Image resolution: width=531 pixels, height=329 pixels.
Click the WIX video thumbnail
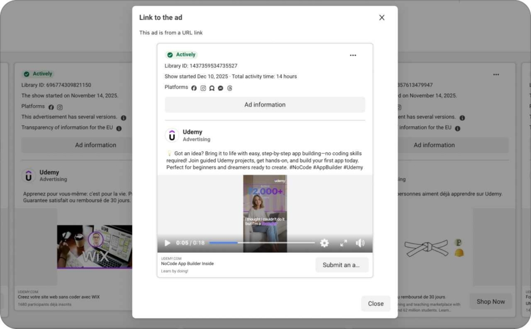click(x=95, y=247)
